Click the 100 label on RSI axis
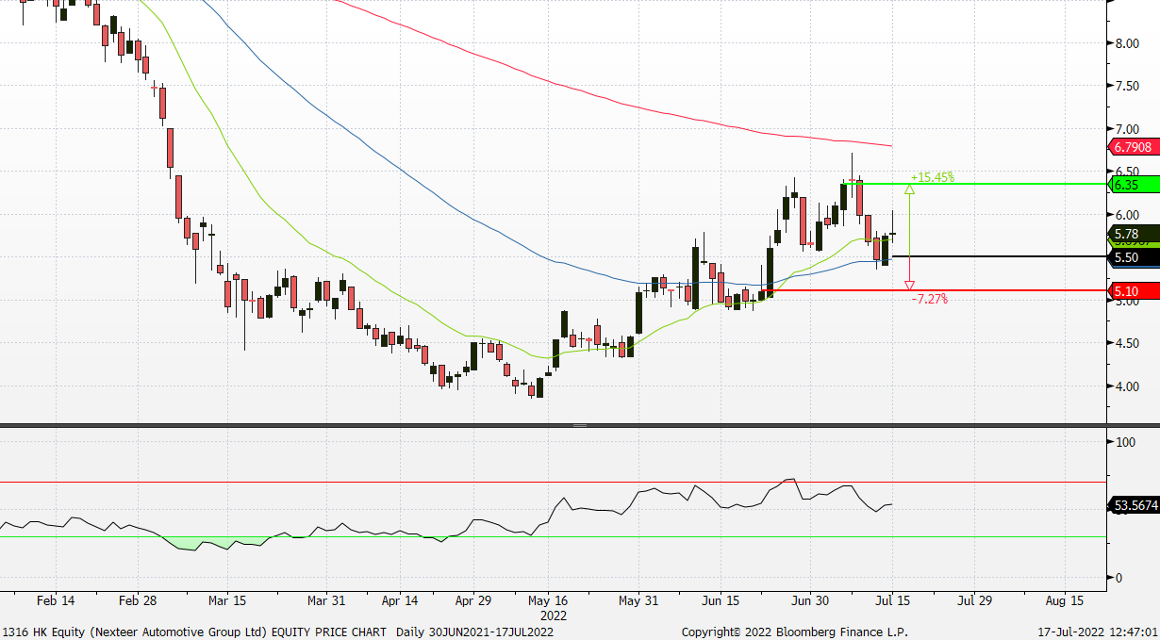This screenshot has width=1160, height=640. [1124, 442]
